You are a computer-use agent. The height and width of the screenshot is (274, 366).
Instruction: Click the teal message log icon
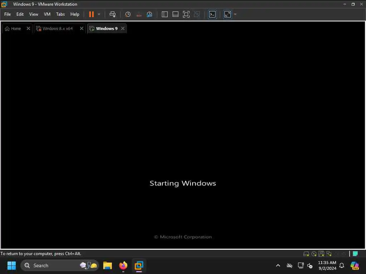(355, 254)
